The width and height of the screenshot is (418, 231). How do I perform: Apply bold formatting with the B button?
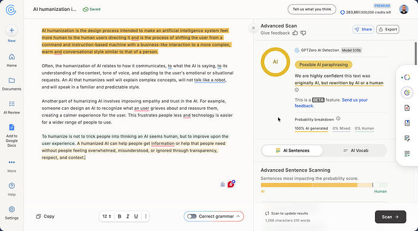(x=119, y=216)
